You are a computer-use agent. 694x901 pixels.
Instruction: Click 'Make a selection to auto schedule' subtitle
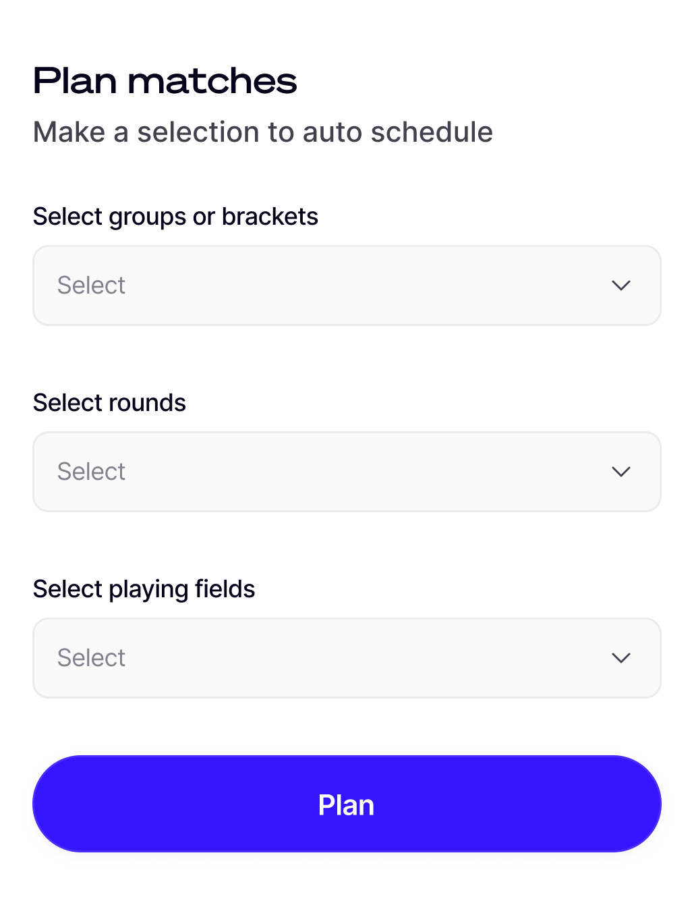[x=262, y=132]
